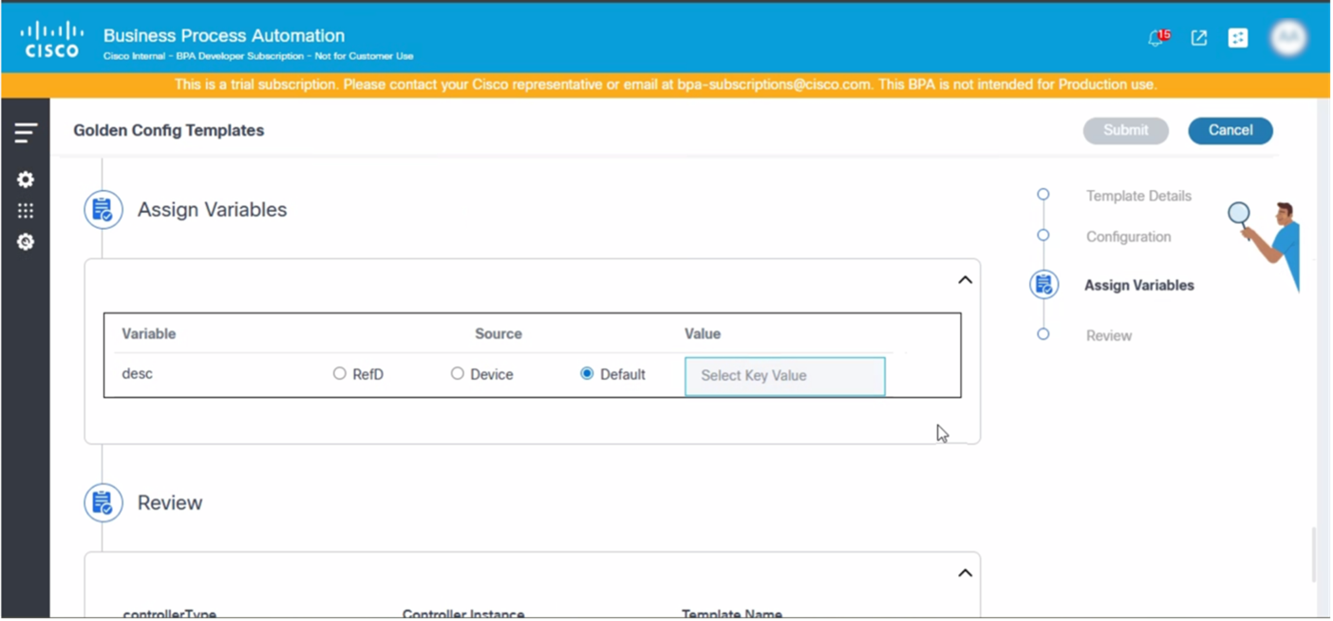Click the Review section clipboard icon
The height and width of the screenshot is (621, 1333).
[x=103, y=502]
